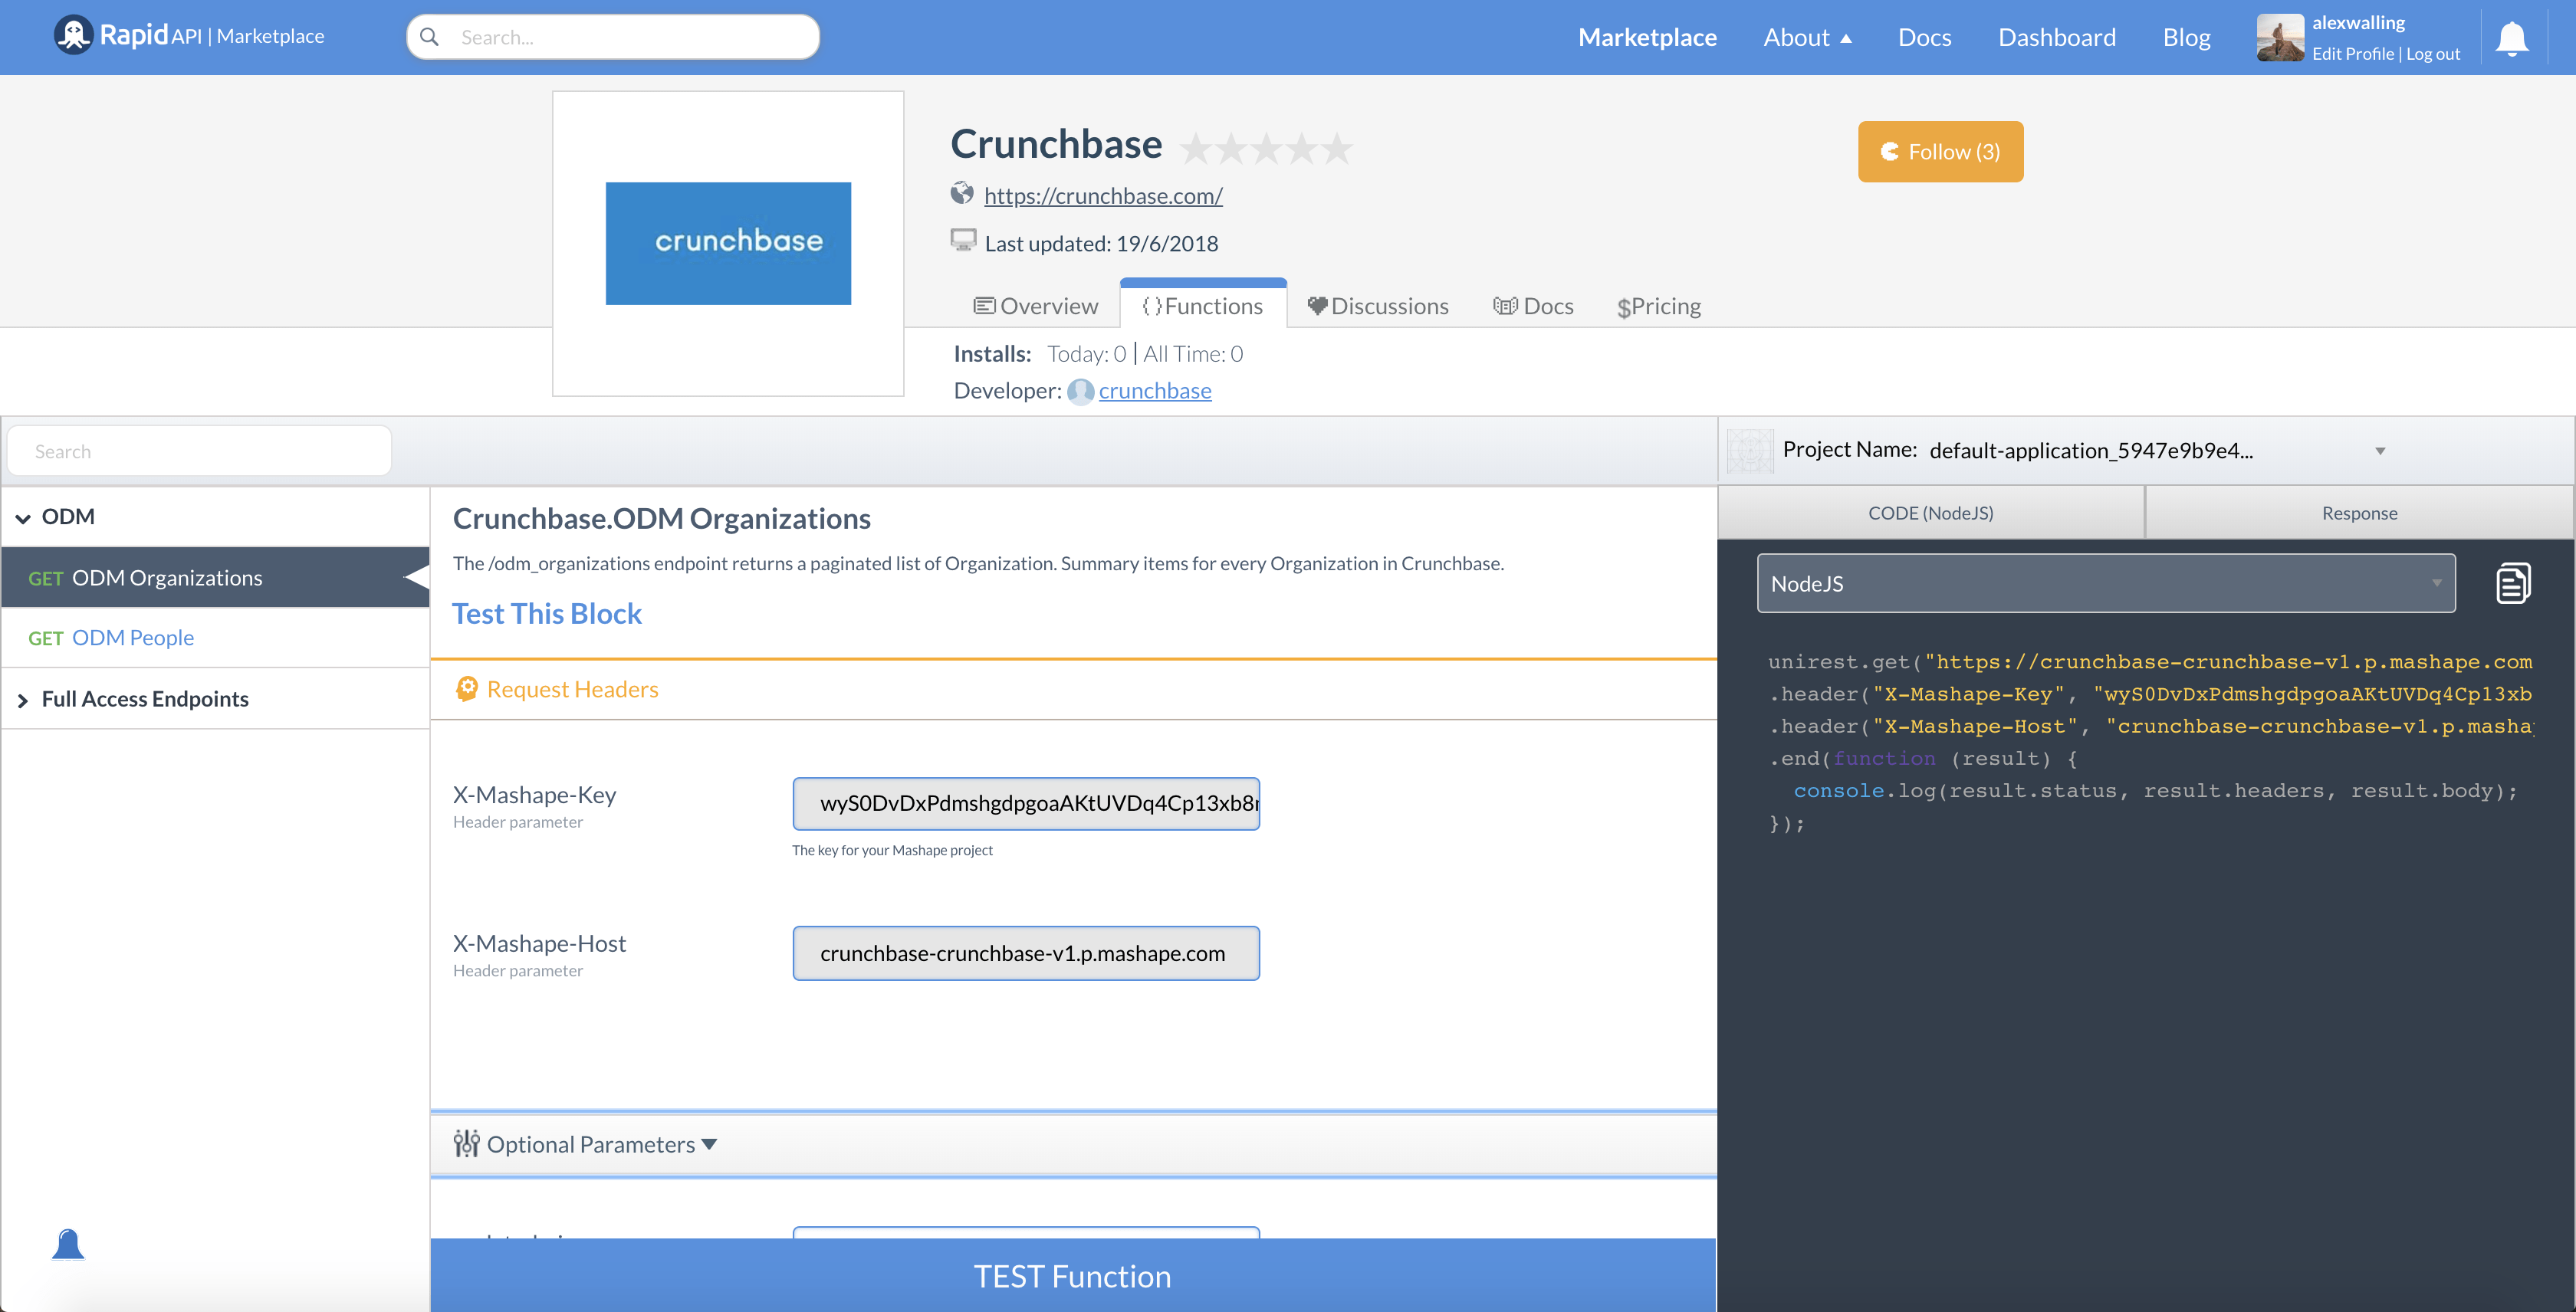Click Request Headers section heading
Screen dimensions: 2576x1312
[572, 688]
